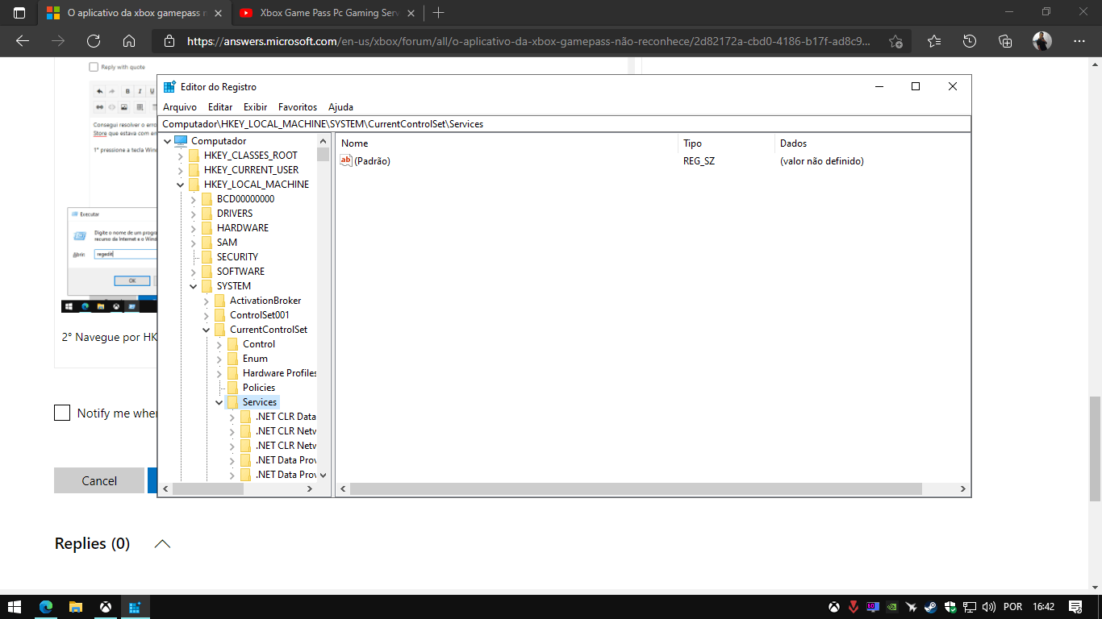Open the Xbox app from the taskbar
The height and width of the screenshot is (619, 1102).
106,607
